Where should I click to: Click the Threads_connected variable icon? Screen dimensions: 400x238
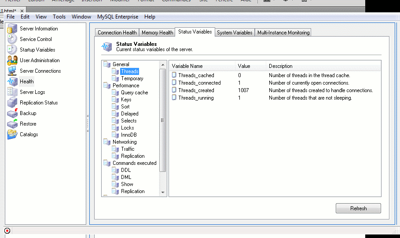174,82
